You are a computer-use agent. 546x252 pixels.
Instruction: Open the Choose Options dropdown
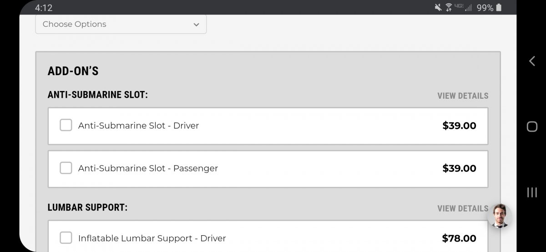tap(121, 24)
